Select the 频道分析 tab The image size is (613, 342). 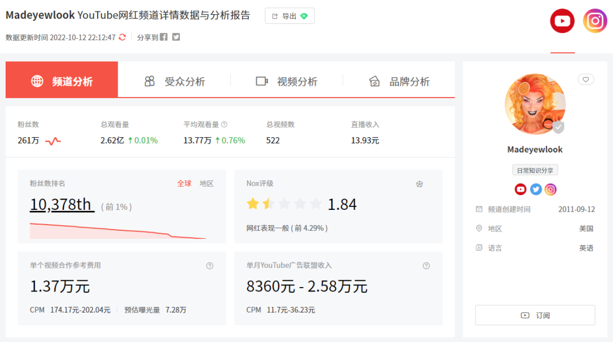(x=62, y=80)
